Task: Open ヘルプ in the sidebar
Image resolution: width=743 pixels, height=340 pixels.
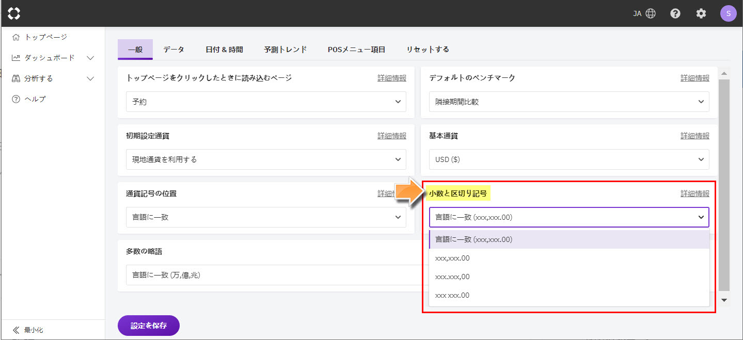Action: pos(35,99)
